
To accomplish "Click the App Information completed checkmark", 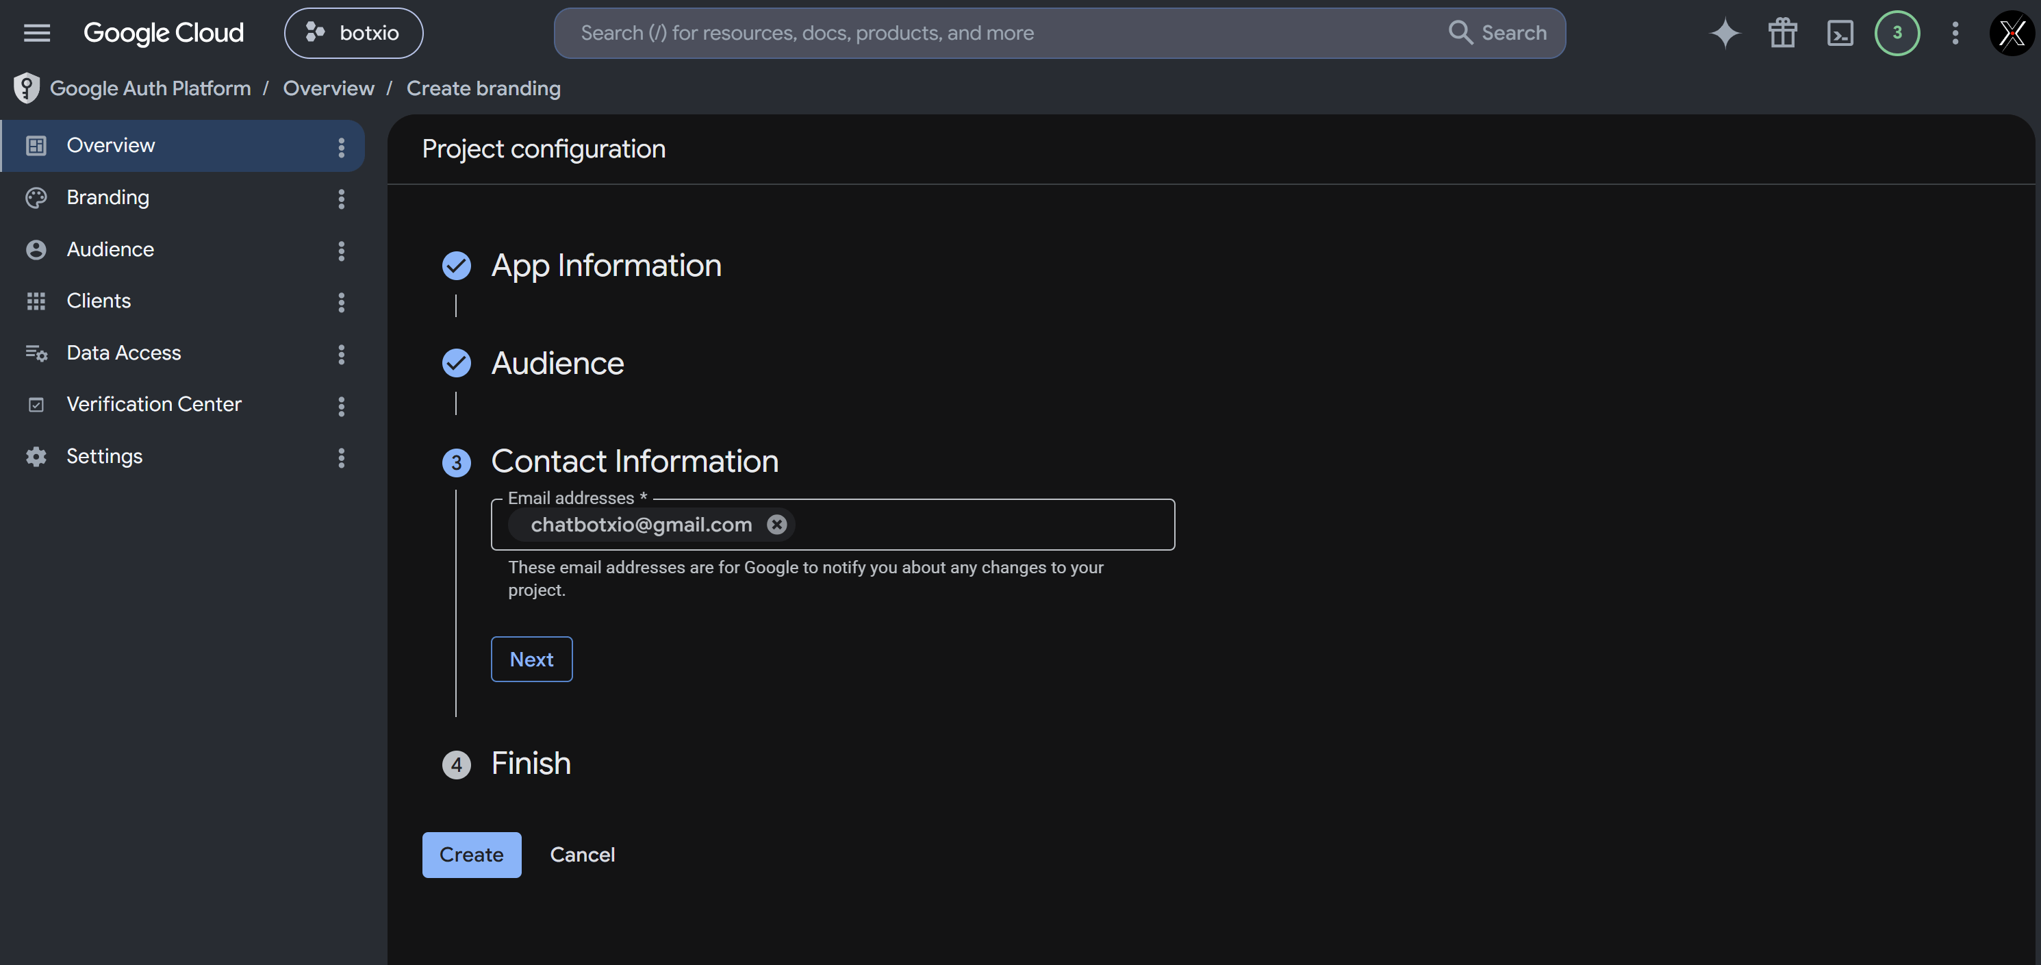I will (457, 266).
